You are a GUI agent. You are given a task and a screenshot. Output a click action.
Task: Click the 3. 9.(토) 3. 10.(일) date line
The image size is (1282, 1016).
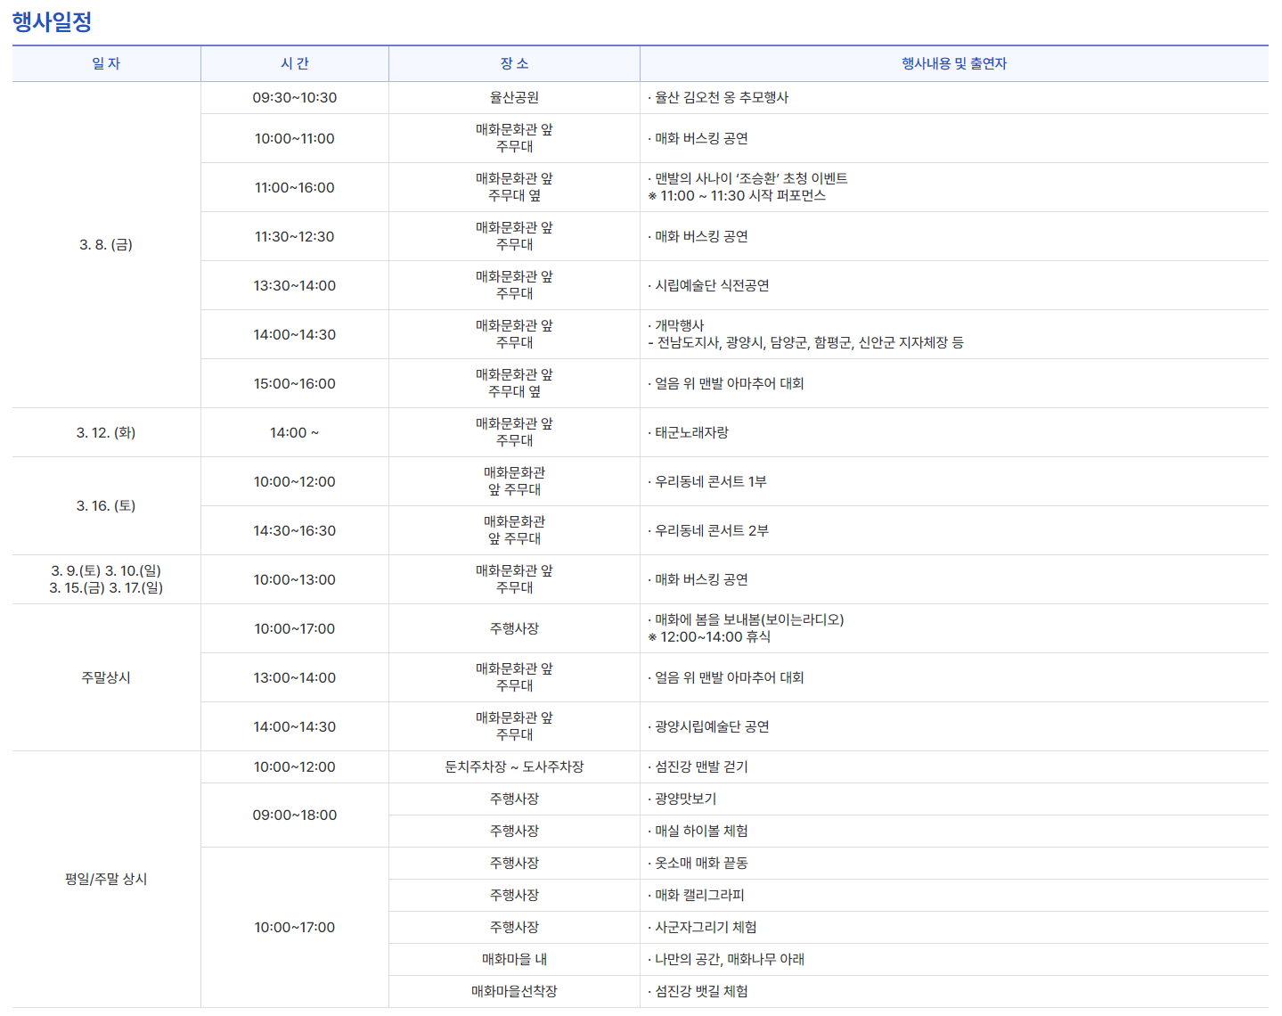pyautogui.click(x=106, y=570)
